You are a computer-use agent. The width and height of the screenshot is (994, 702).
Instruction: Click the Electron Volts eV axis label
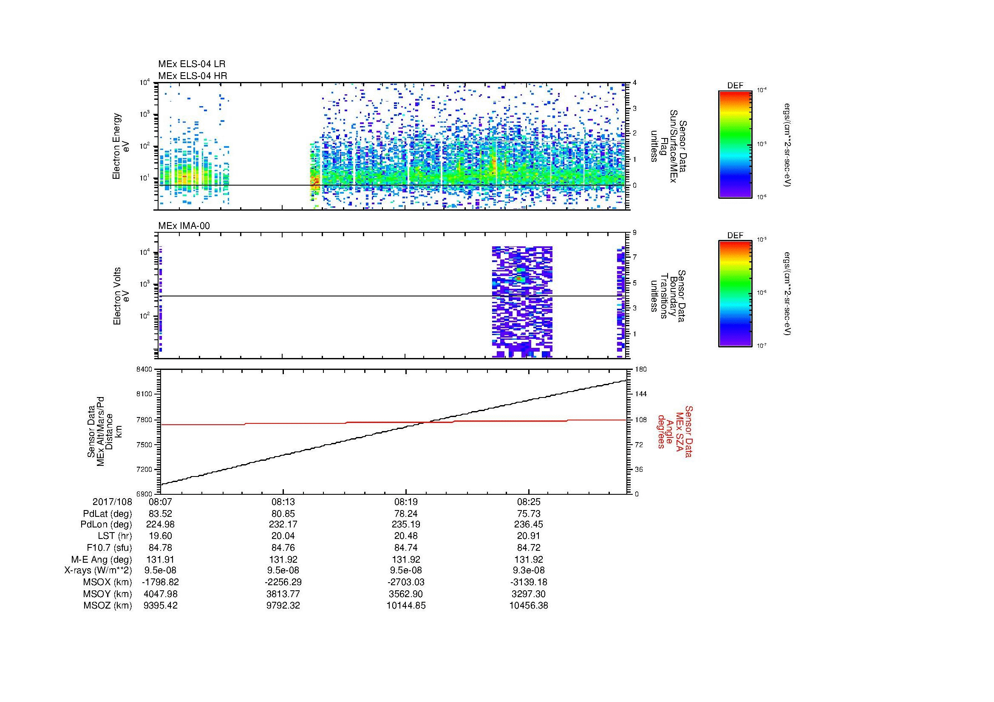[x=121, y=296]
